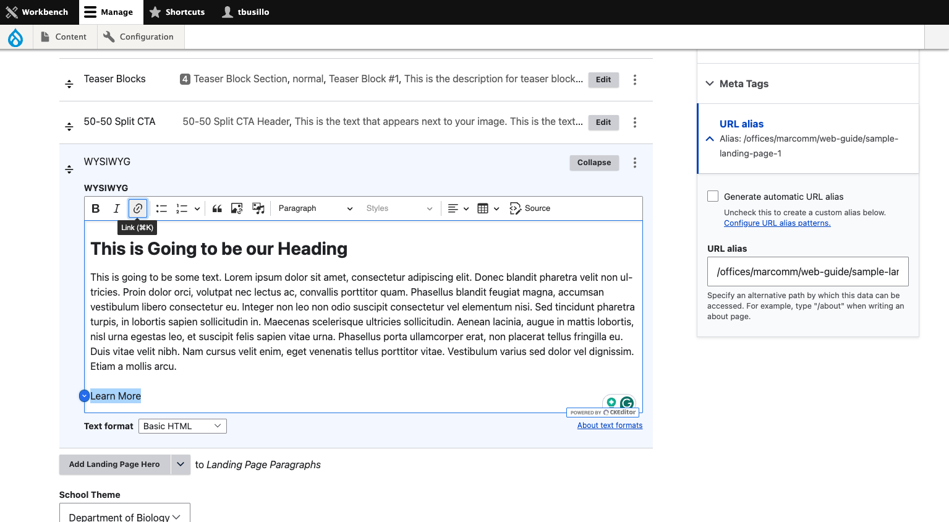Collapse the WYSIWYG paragraph
Image resolution: width=949 pixels, height=522 pixels.
coord(594,163)
